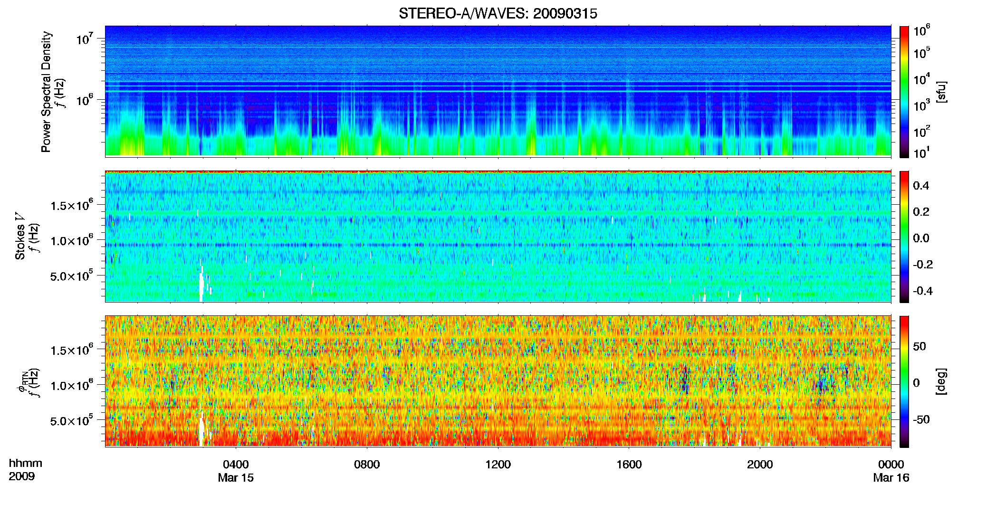The height and width of the screenshot is (513, 996).
Task: Click the 2009 year label
Action: (21, 476)
